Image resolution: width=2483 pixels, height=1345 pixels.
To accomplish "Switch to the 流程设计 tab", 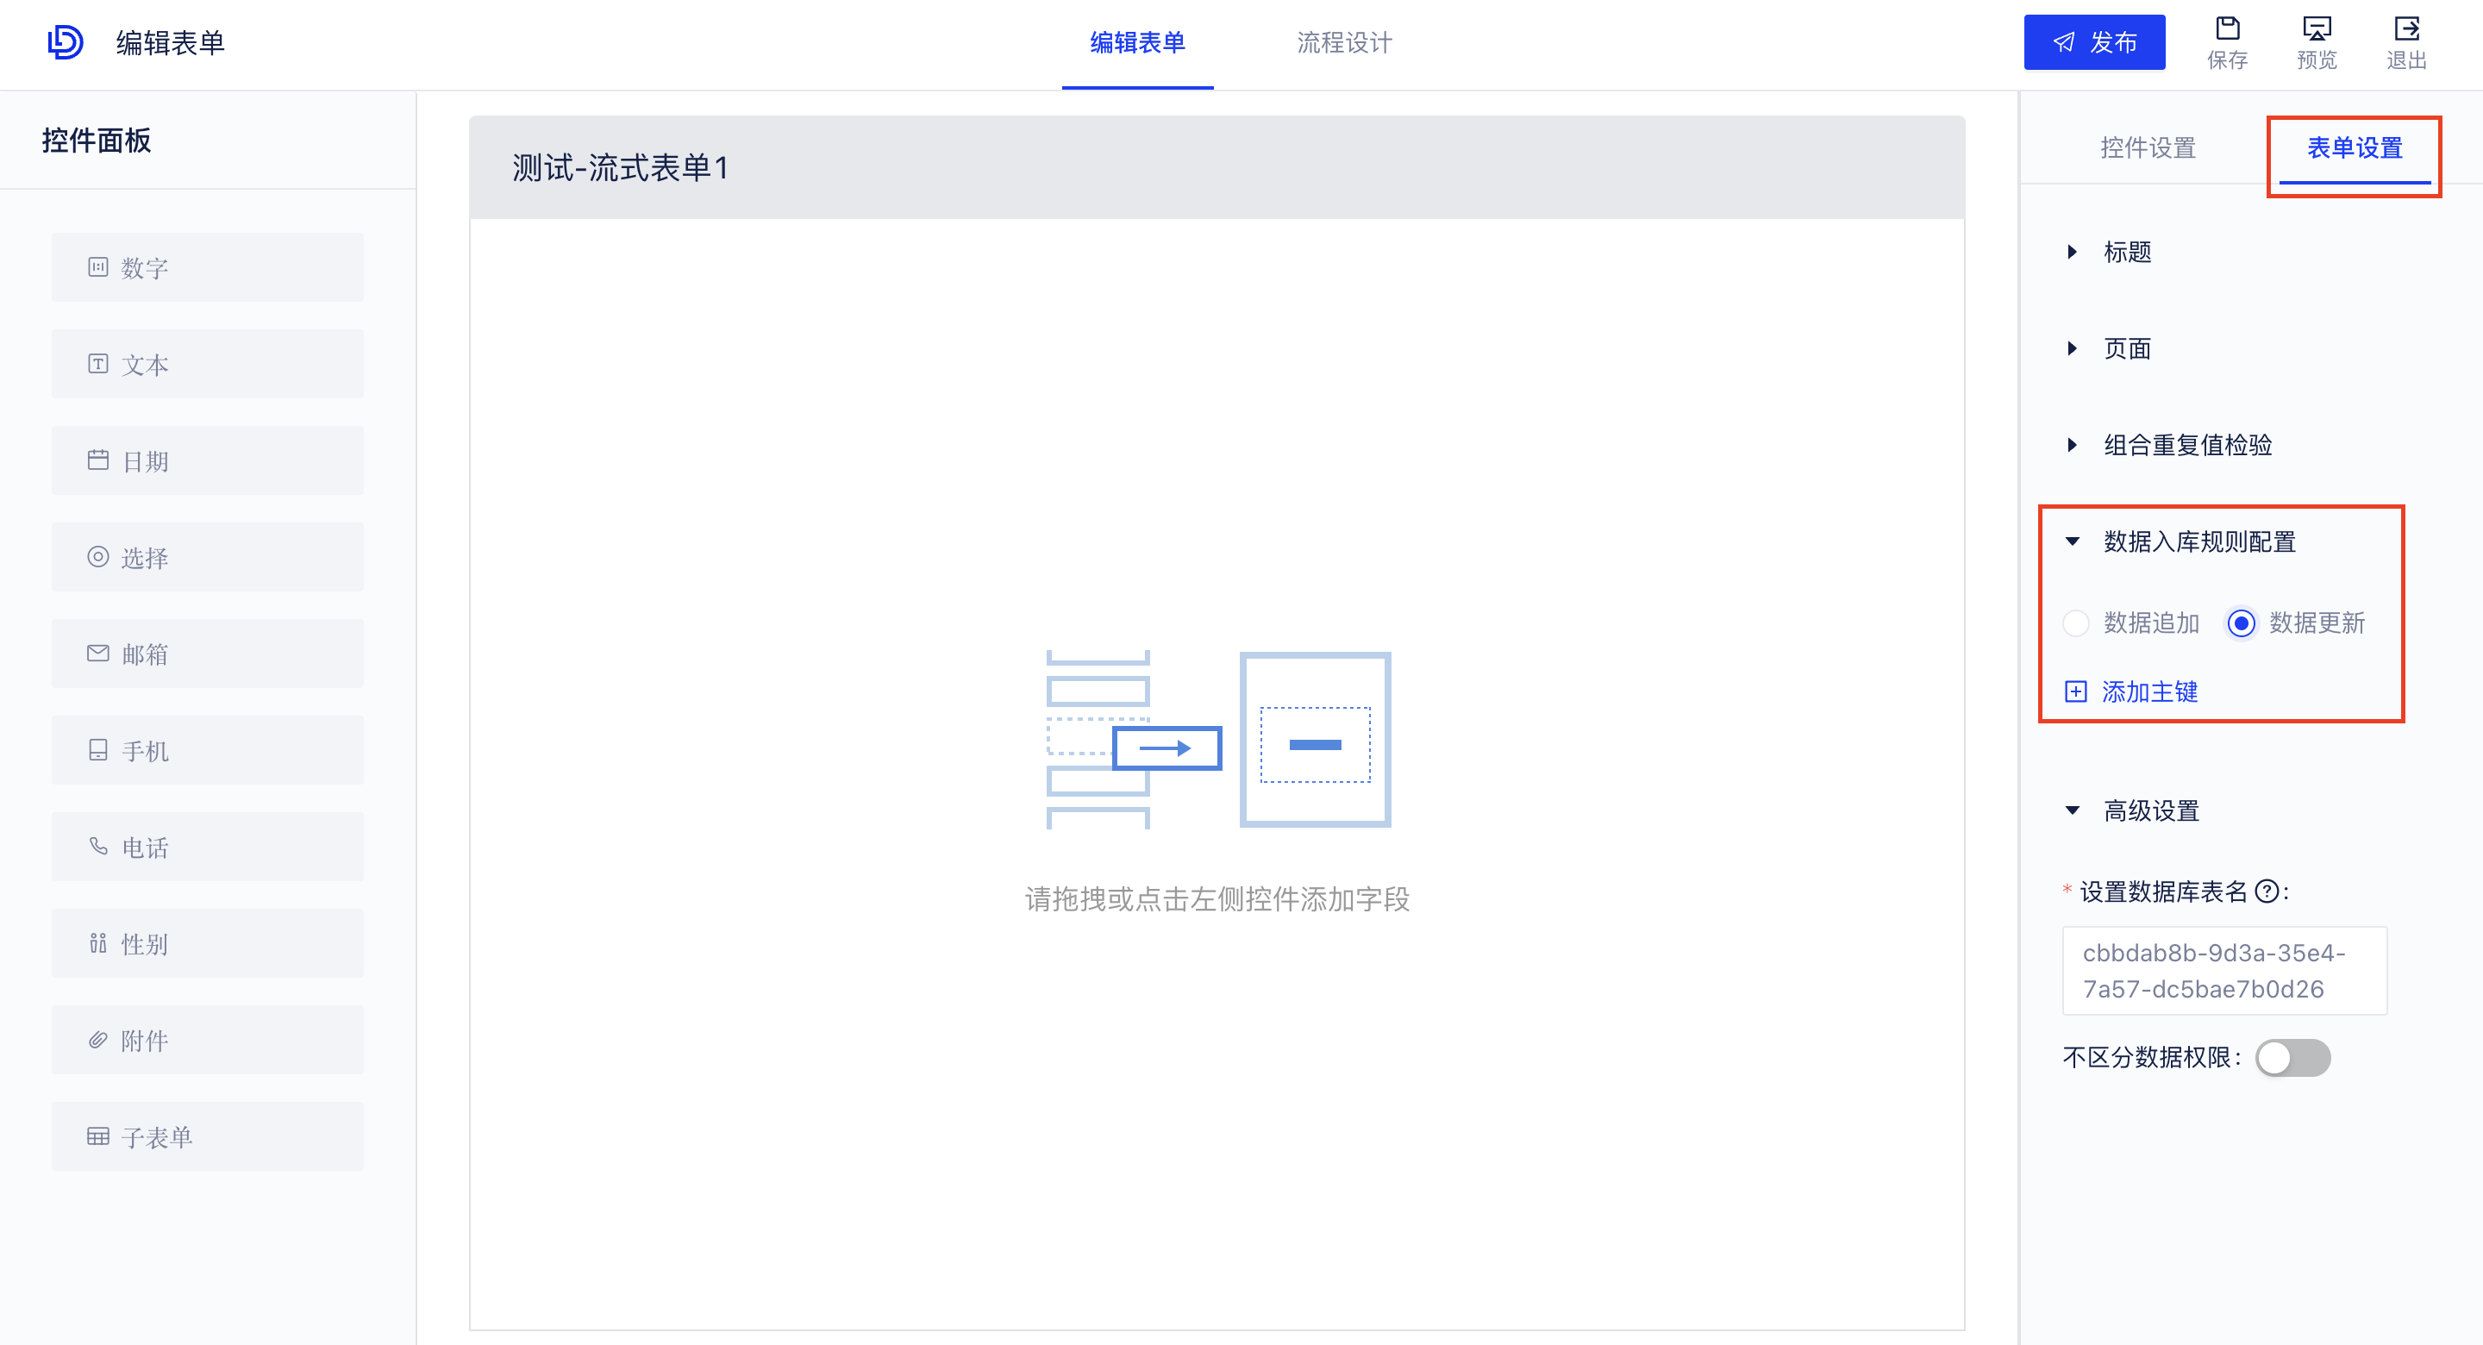I will click(x=1344, y=42).
